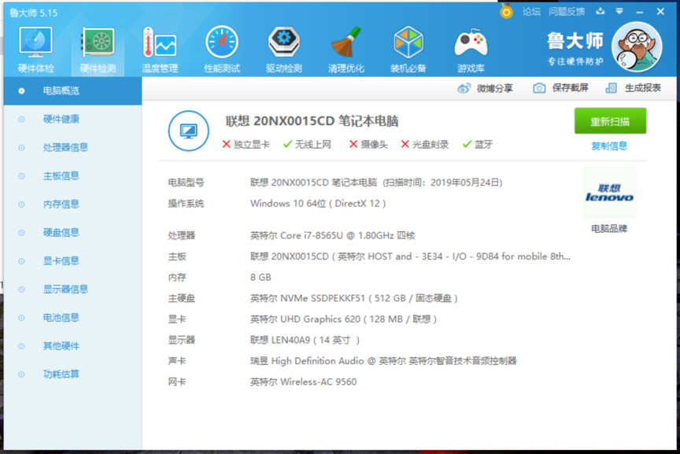
Task: Click the camera icon beside 保存截屏
Action: tap(539, 88)
